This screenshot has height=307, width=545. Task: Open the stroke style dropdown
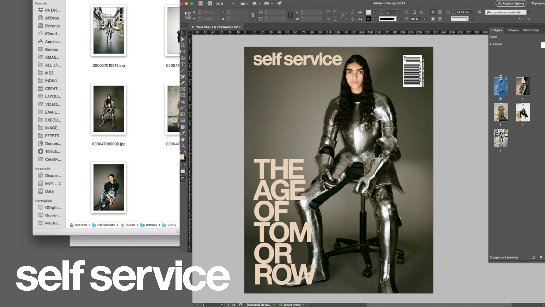pyautogui.click(x=398, y=19)
